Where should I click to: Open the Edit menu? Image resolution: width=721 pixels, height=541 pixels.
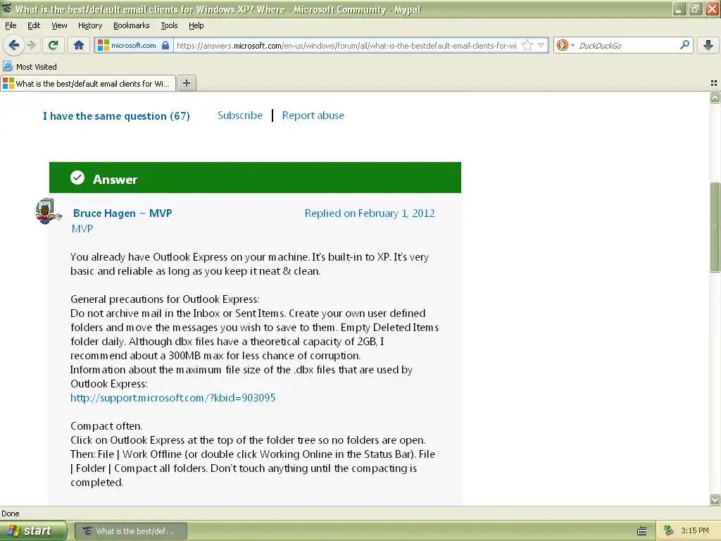pyautogui.click(x=34, y=25)
